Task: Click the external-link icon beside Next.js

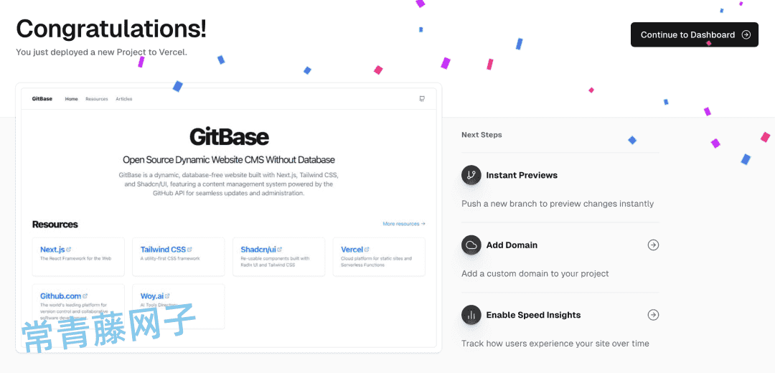Action: pos(69,250)
